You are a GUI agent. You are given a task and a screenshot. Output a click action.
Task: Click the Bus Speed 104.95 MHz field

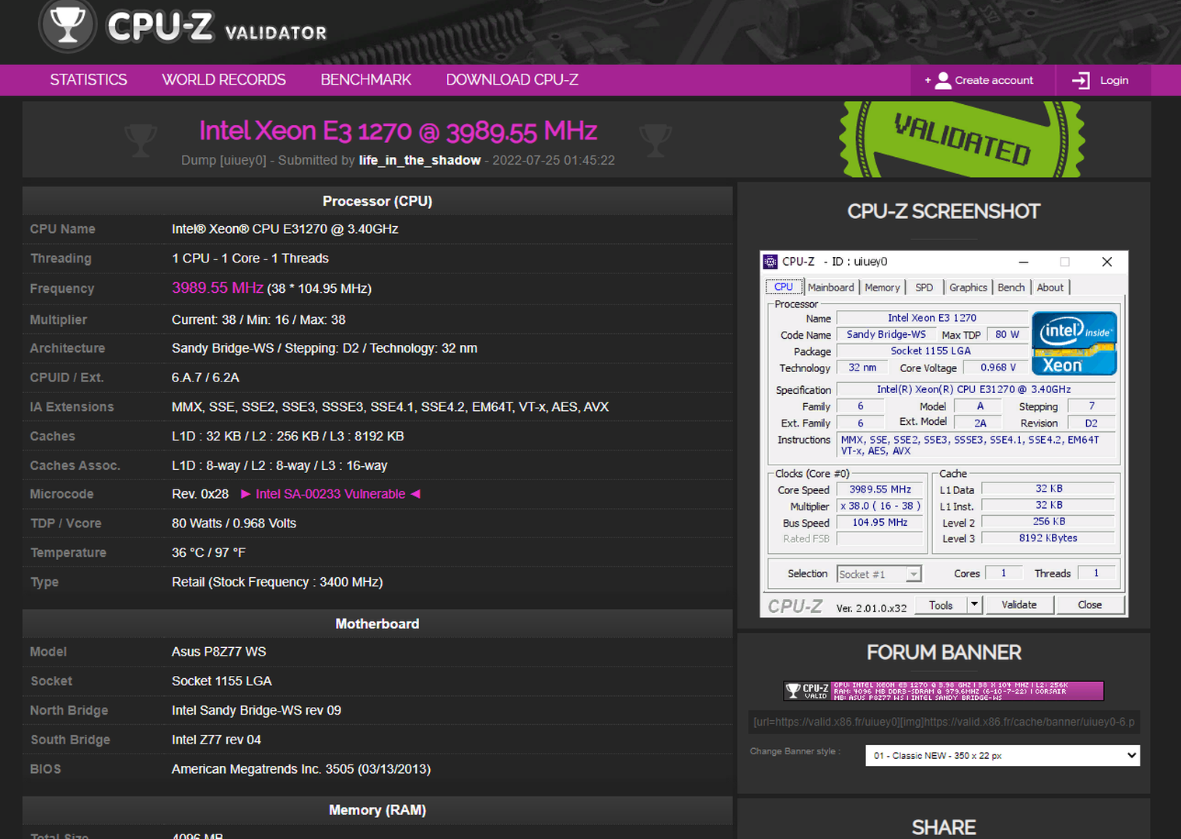879,523
